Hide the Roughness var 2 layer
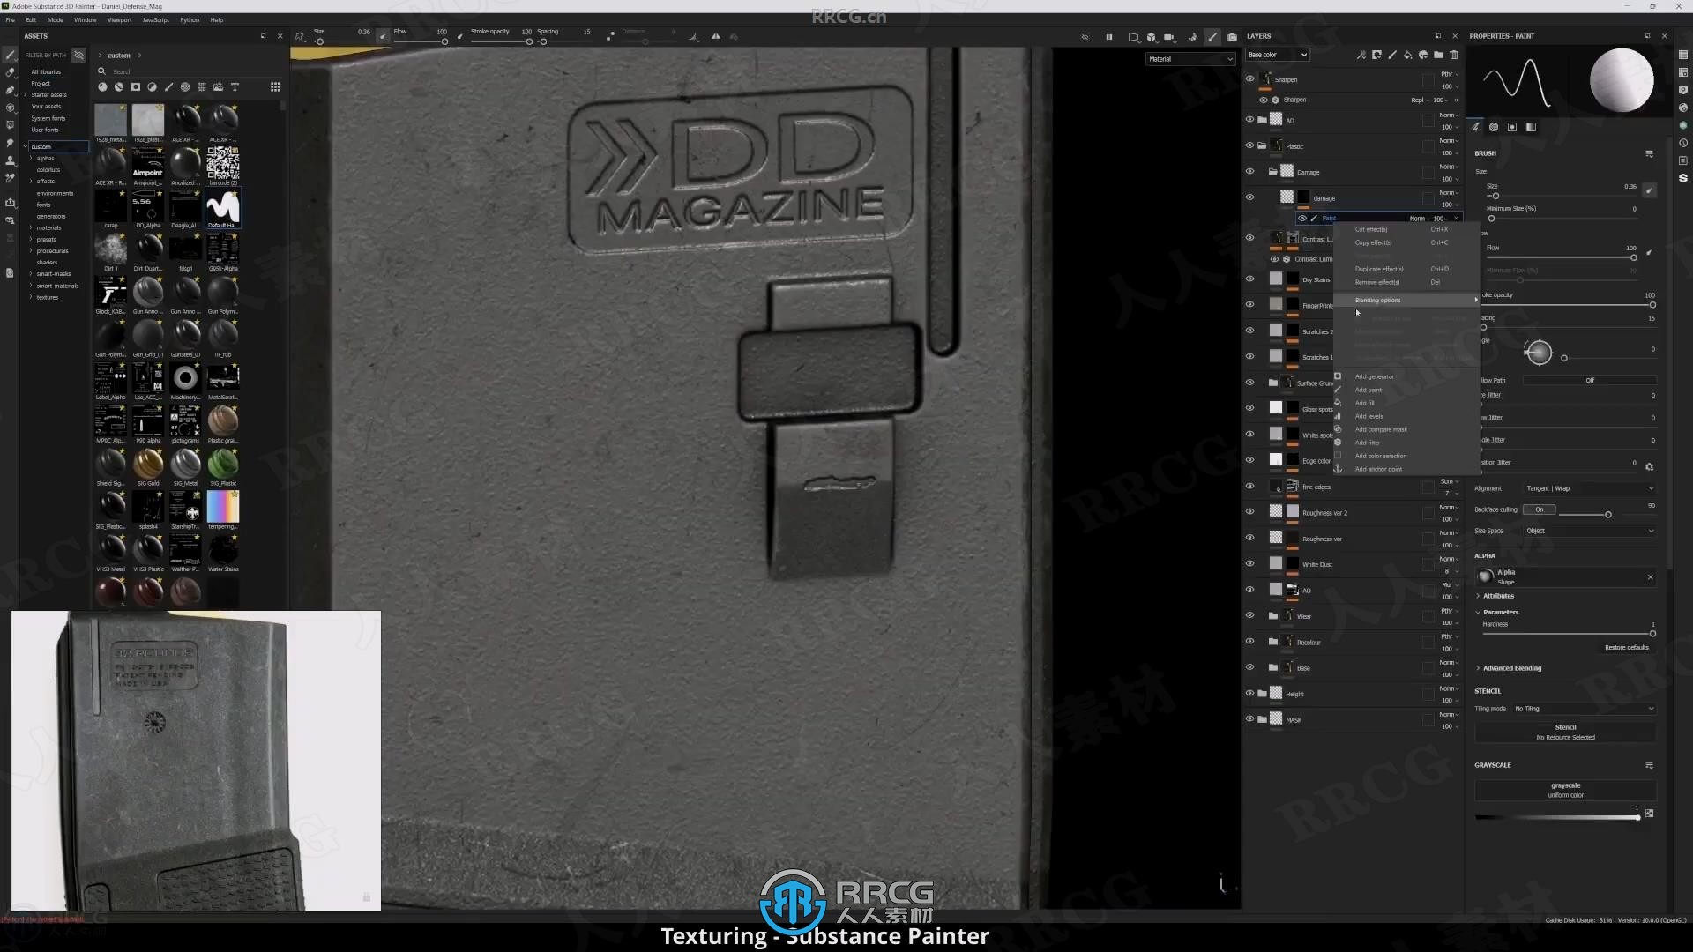The height and width of the screenshot is (952, 1693). pyautogui.click(x=1249, y=511)
